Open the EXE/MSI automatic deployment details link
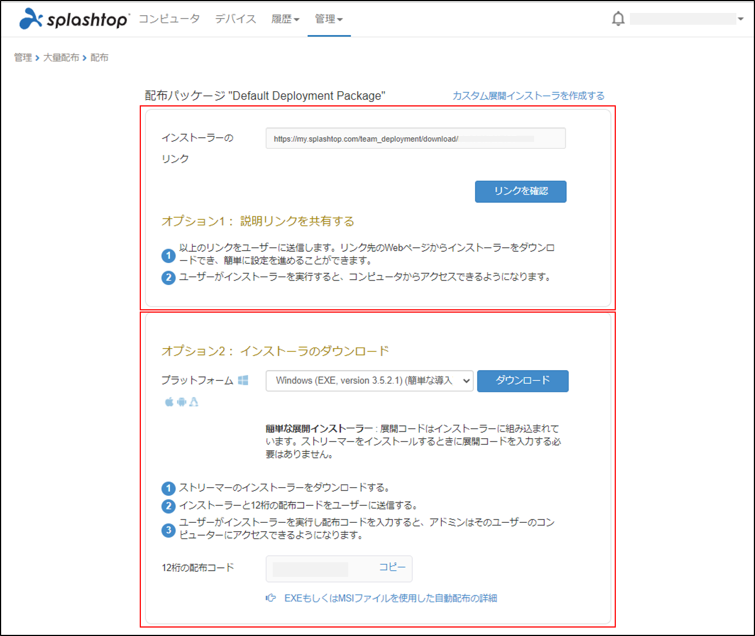 [x=390, y=598]
